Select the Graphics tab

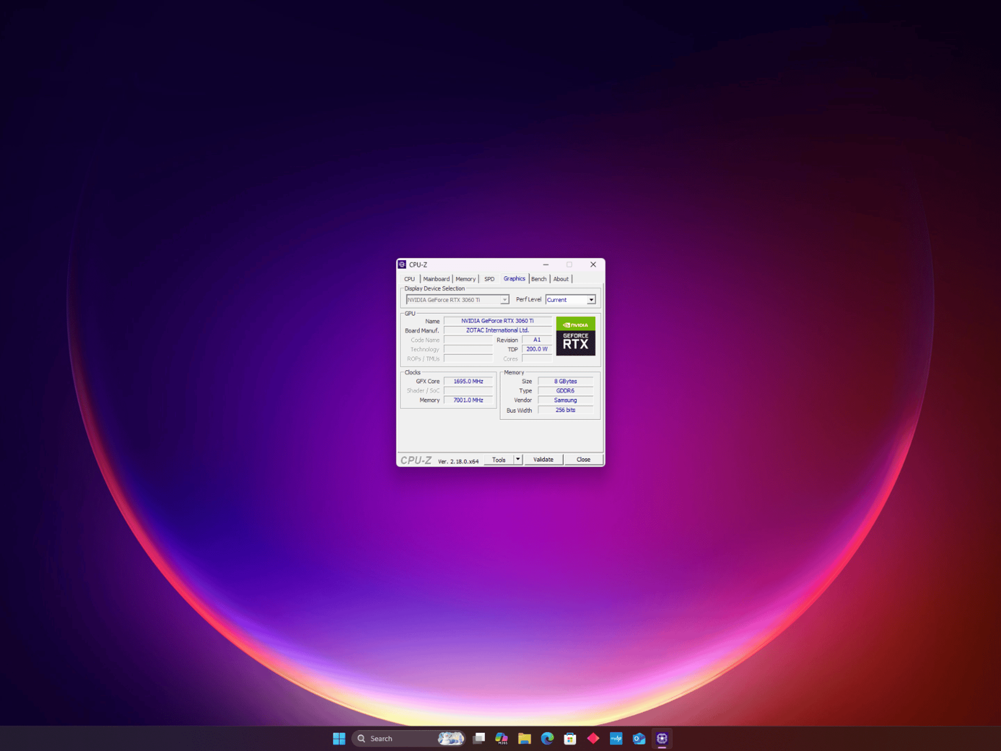pos(514,279)
